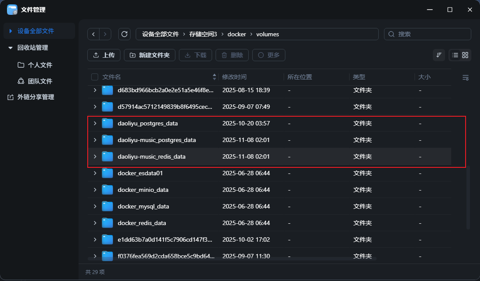The height and width of the screenshot is (281, 480).
Task: Click the search magnifier icon
Action: click(x=391, y=34)
